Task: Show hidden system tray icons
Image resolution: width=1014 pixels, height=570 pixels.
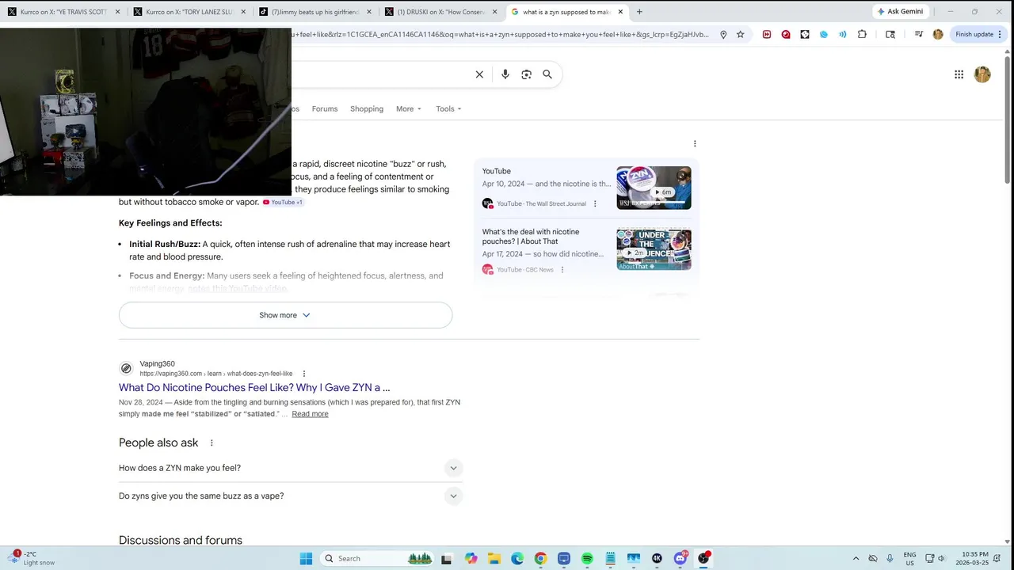Action: point(856,558)
